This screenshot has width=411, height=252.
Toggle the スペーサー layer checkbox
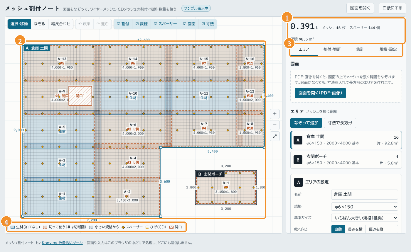point(165,24)
